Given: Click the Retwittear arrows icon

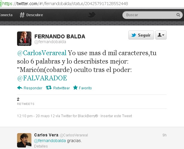Looking at the screenshot, I should pyautogui.click(x=49, y=88).
